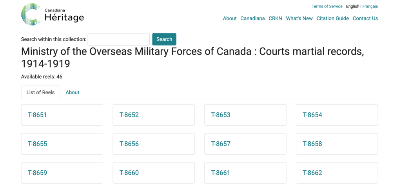Go to Canadiana in navigation
This screenshot has width=401, height=188.
click(252, 18)
